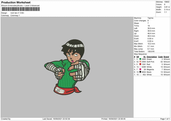Click the 'Page 1 of 1' footer
Screen dimensions: 171x121
(x=165, y=119)
